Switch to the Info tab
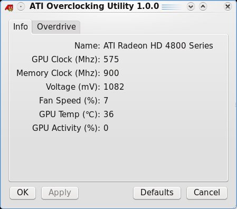This screenshot has width=237, height=209. [21, 27]
